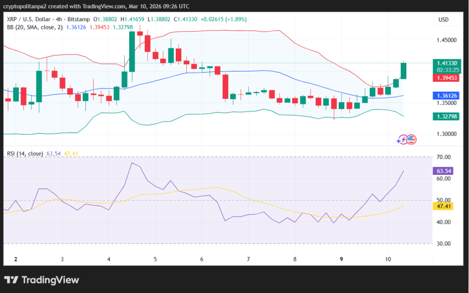This screenshot has height=293, width=469.
Task: Click the blue basis label 1.36126
Action: pos(446,96)
